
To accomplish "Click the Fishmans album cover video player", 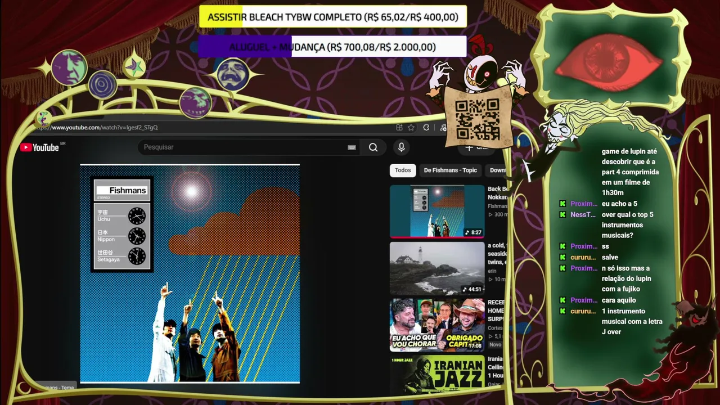I will tap(190, 273).
